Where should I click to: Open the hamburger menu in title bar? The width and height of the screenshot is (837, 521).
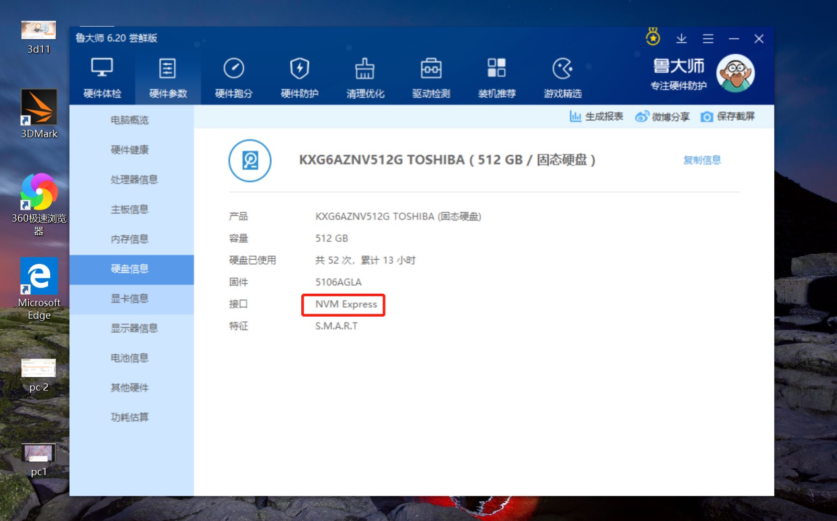tap(708, 39)
